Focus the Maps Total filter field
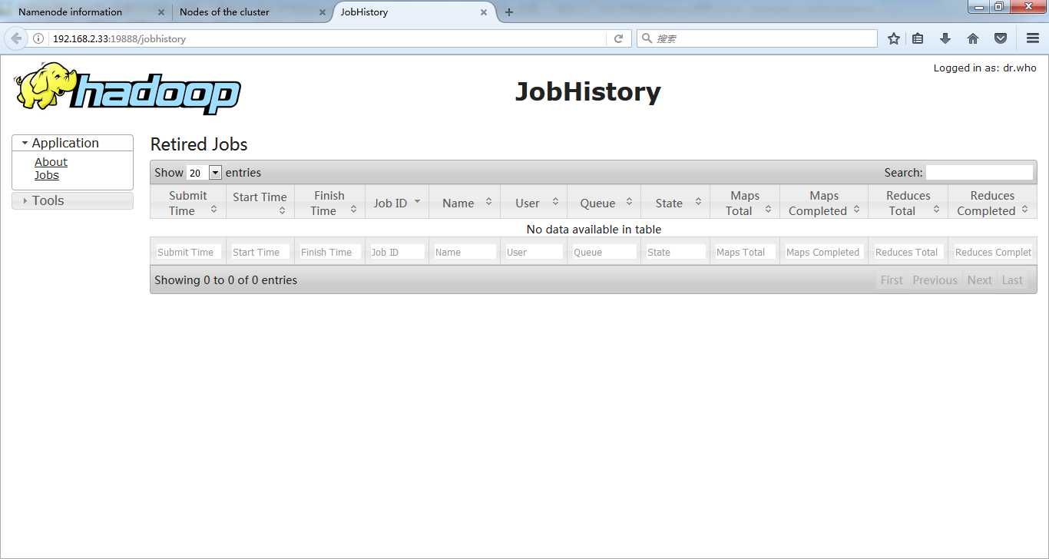 pos(745,252)
